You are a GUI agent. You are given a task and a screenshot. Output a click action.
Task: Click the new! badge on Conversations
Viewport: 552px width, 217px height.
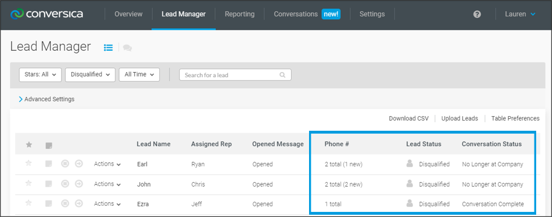(331, 14)
